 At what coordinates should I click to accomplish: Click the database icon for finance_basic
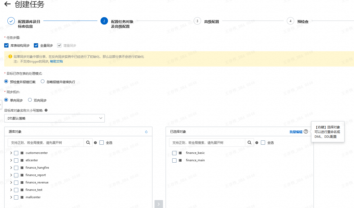[x=180, y=153]
